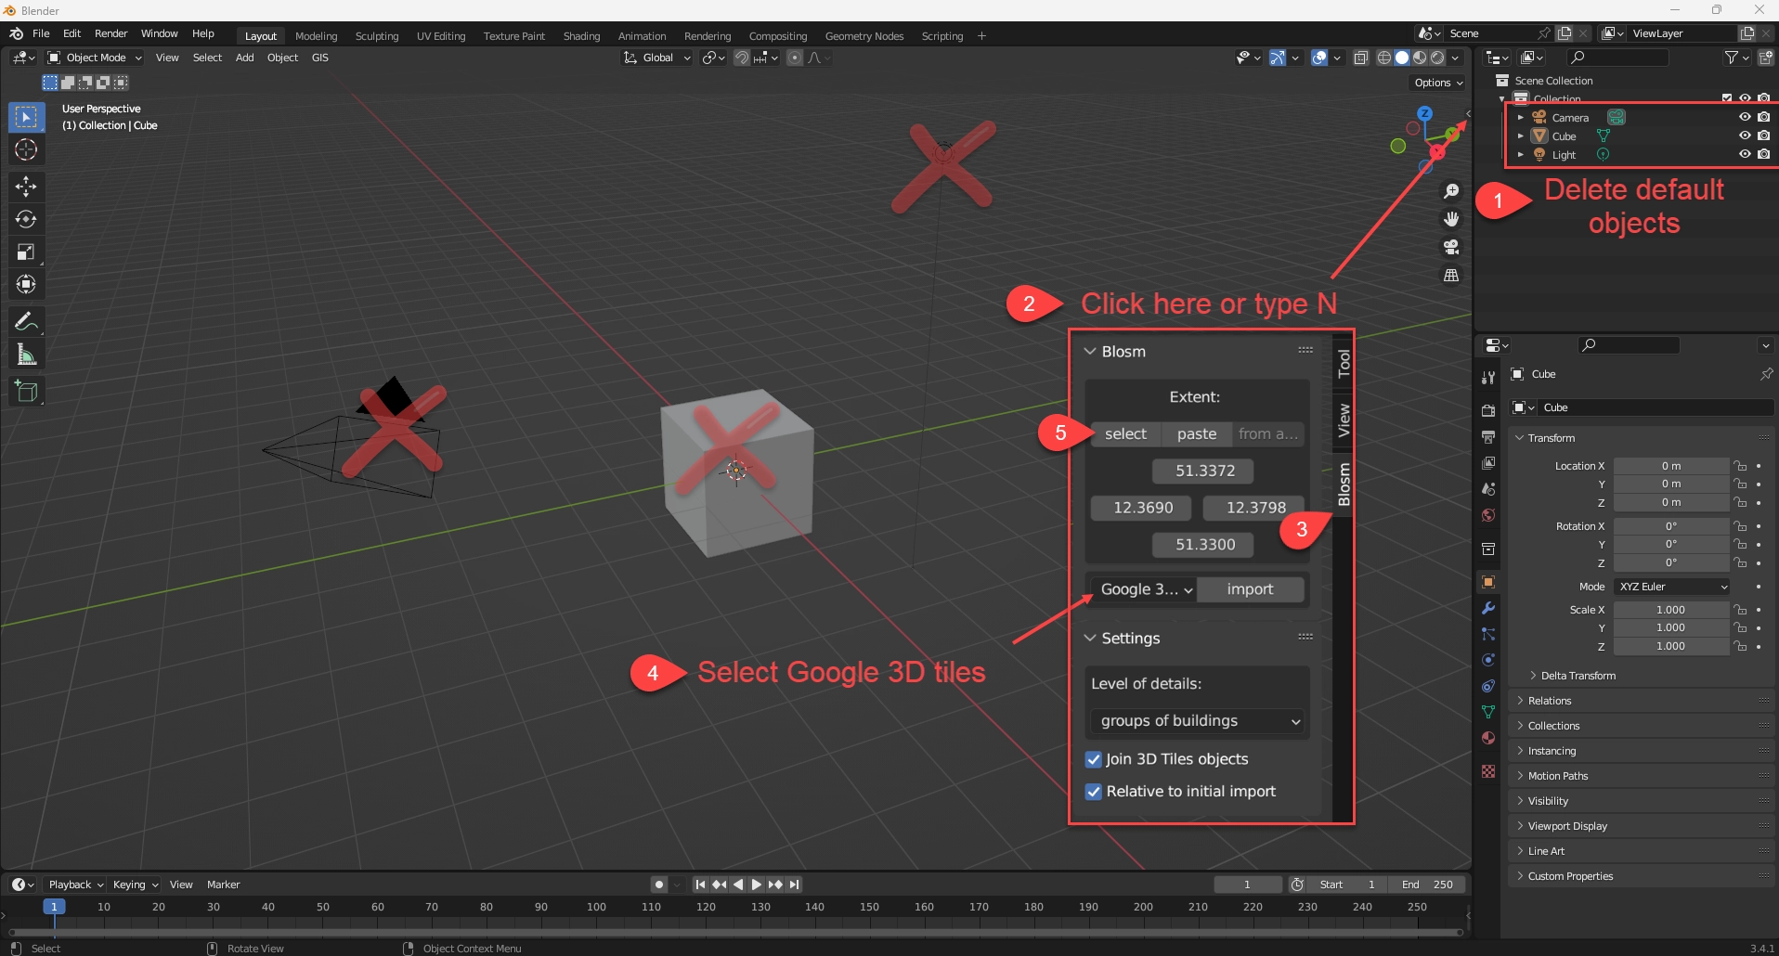This screenshot has height=956, width=1779.
Task: Open the Output properties tab icon
Action: point(1488,437)
